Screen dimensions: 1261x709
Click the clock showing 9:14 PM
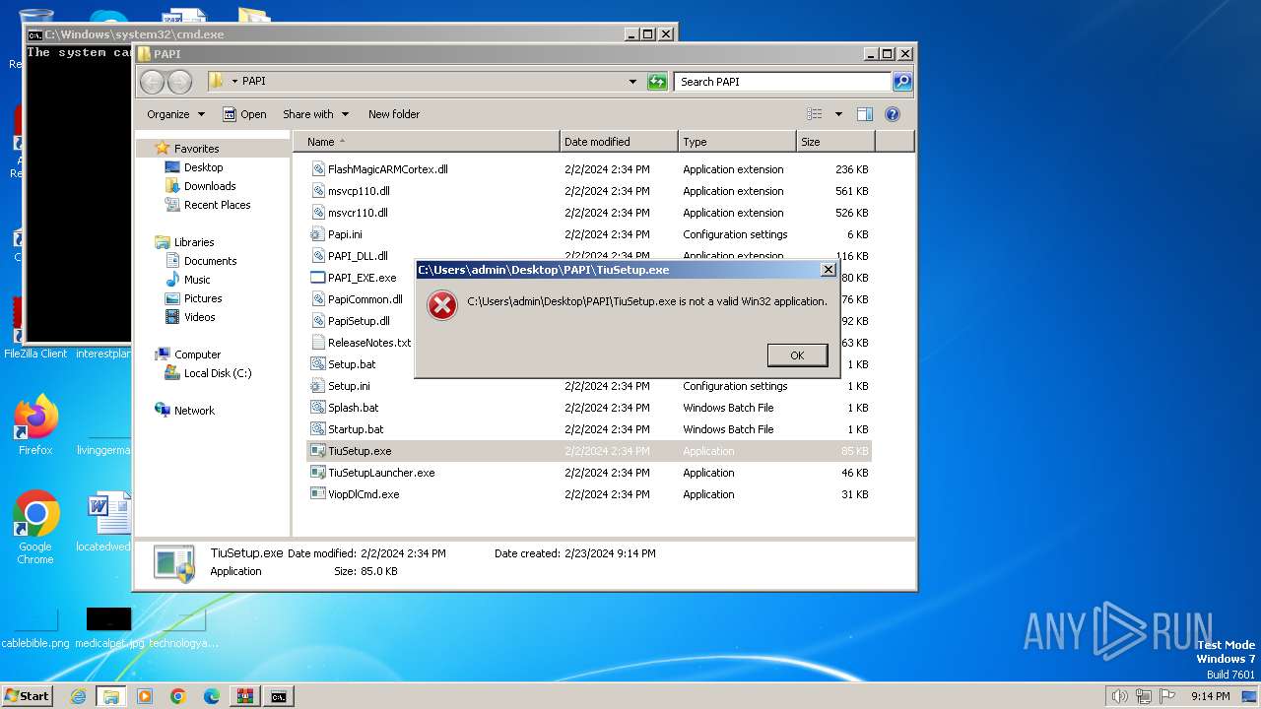click(x=1210, y=696)
